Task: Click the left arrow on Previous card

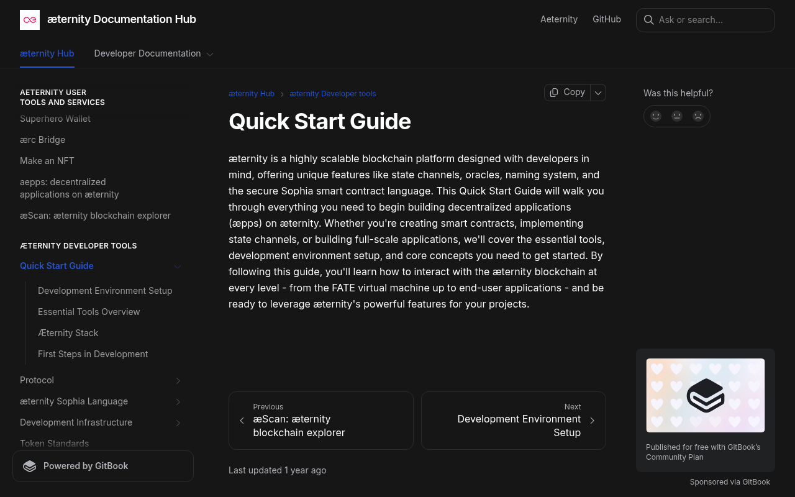Action: 242,421
